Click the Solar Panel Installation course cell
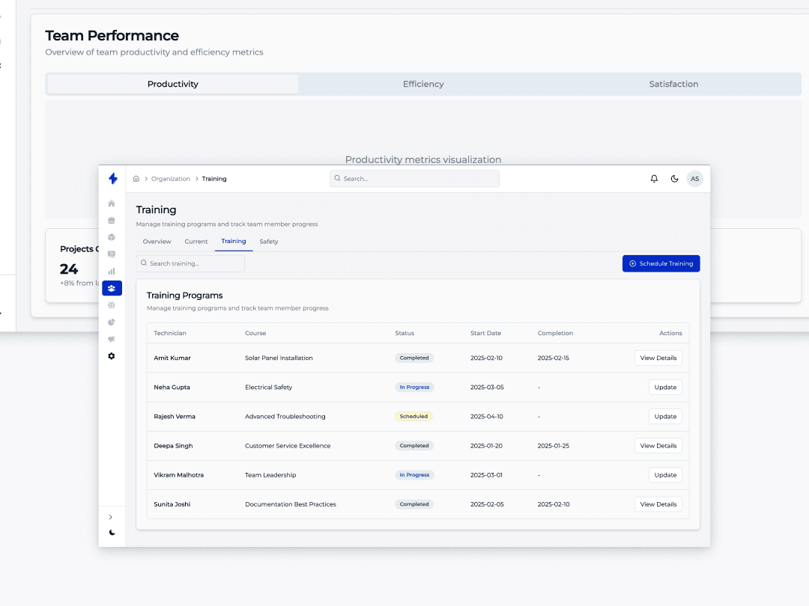The image size is (809, 606). point(279,358)
